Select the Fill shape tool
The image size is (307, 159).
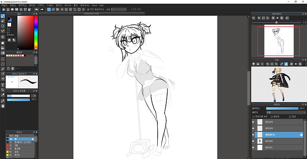tap(3, 43)
